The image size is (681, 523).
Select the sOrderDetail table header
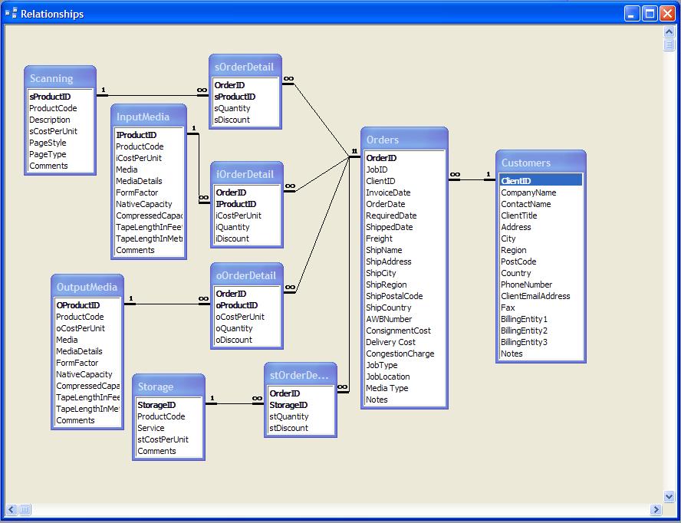tap(245, 67)
